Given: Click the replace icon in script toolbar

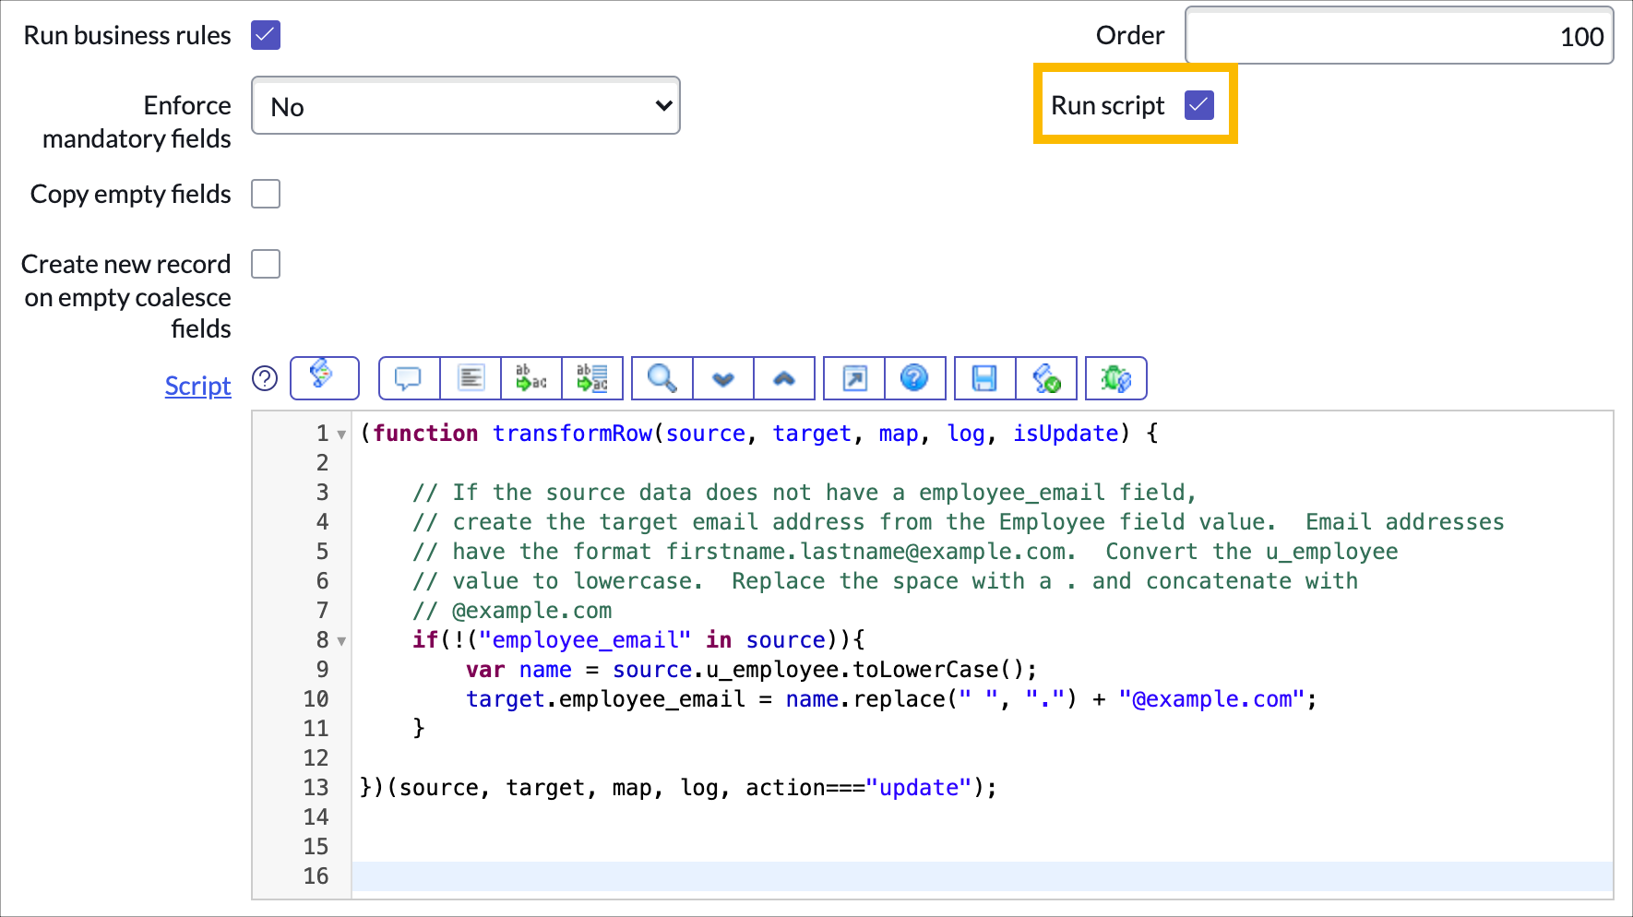Looking at the screenshot, I should (x=531, y=378).
